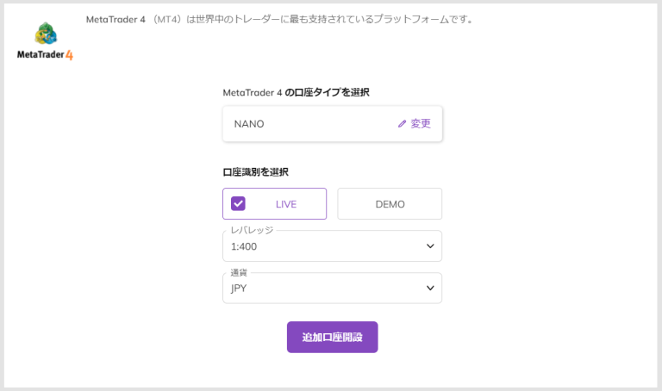
Task: Open the 通貨 JPY dropdown
Action: pyautogui.click(x=332, y=289)
